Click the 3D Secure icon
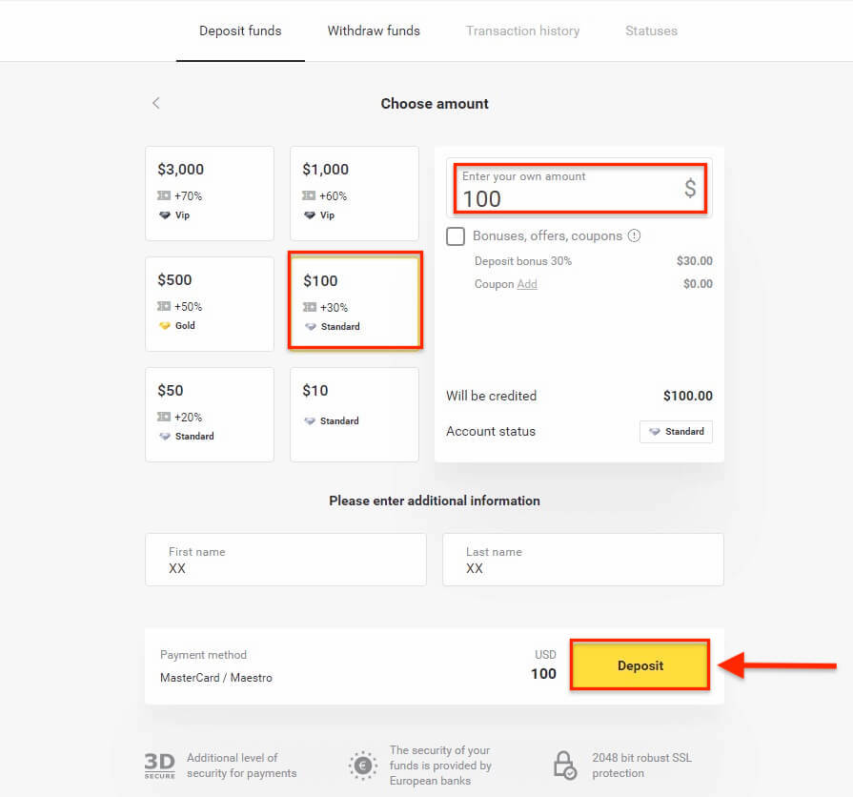Screen dimensions: 853x797 (159, 765)
